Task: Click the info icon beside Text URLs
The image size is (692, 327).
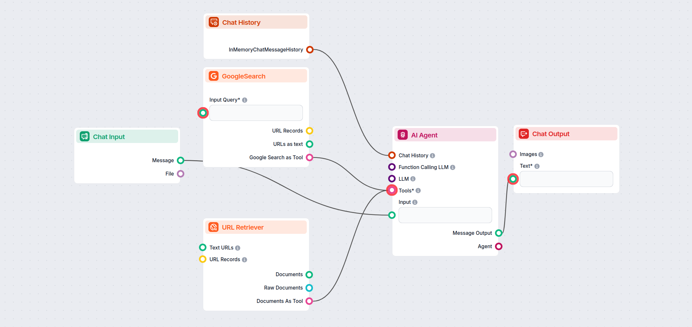Action: (x=238, y=248)
